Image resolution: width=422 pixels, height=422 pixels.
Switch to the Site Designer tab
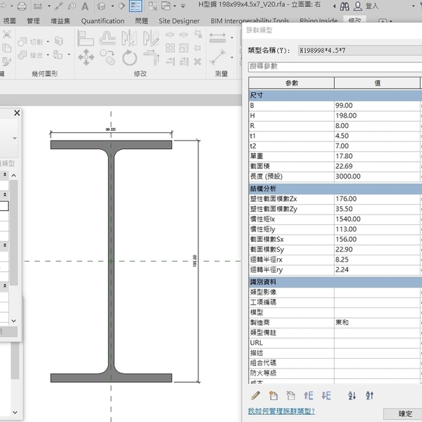pyautogui.click(x=179, y=21)
